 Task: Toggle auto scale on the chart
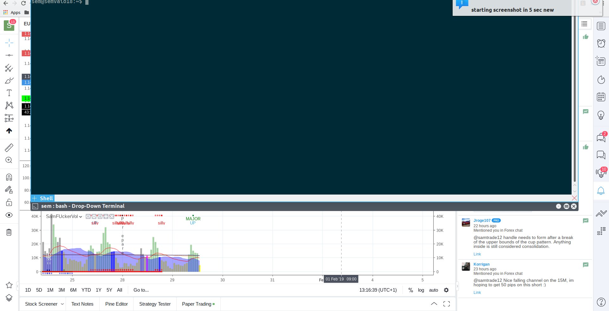[434, 290]
